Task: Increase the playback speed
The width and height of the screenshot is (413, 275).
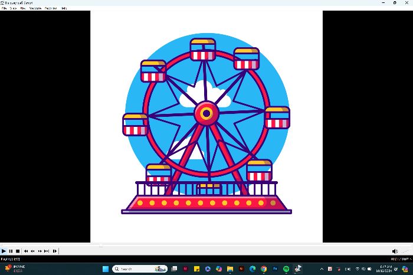Action: (x=40, y=251)
